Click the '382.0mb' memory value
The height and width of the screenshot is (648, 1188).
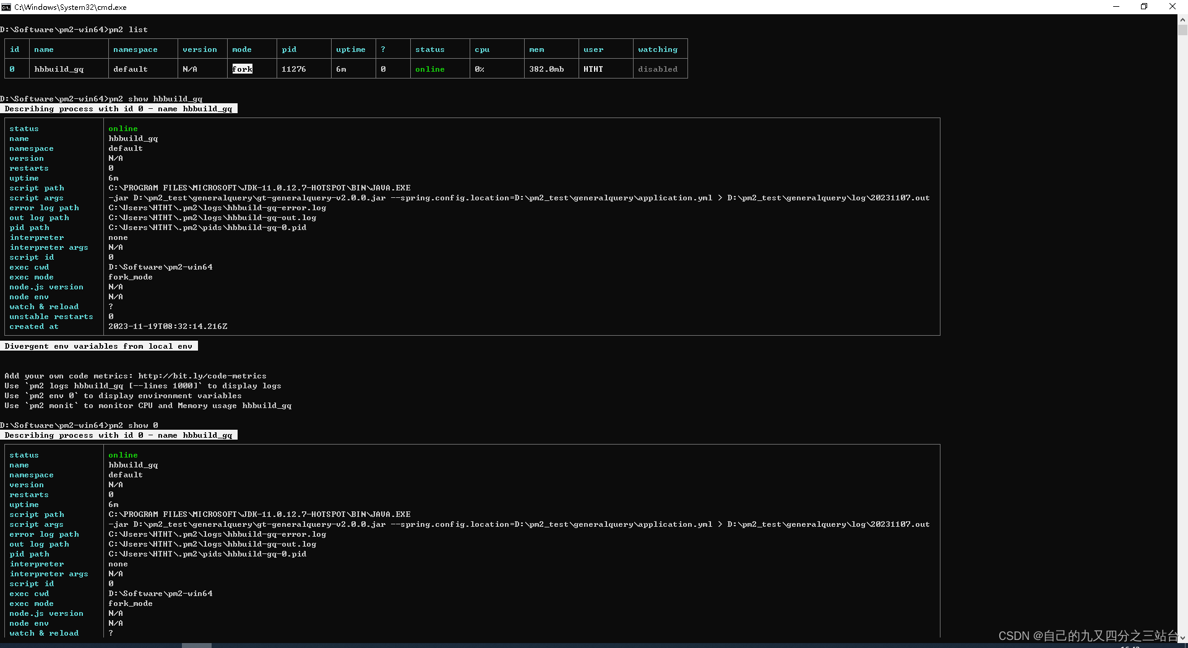click(546, 69)
